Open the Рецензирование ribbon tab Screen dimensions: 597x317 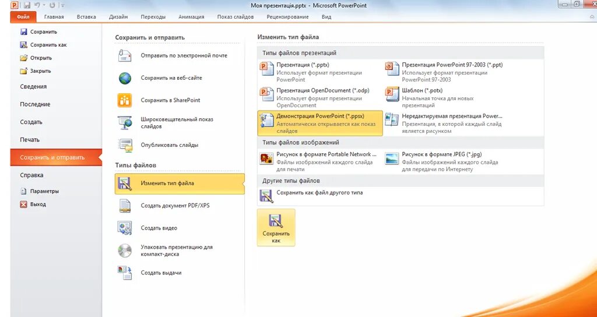pyautogui.click(x=287, y=17)
